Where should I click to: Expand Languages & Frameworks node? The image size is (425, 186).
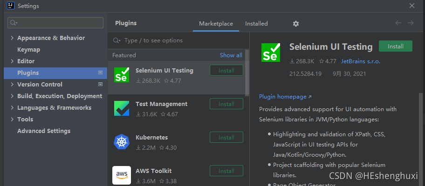[12, 107]
